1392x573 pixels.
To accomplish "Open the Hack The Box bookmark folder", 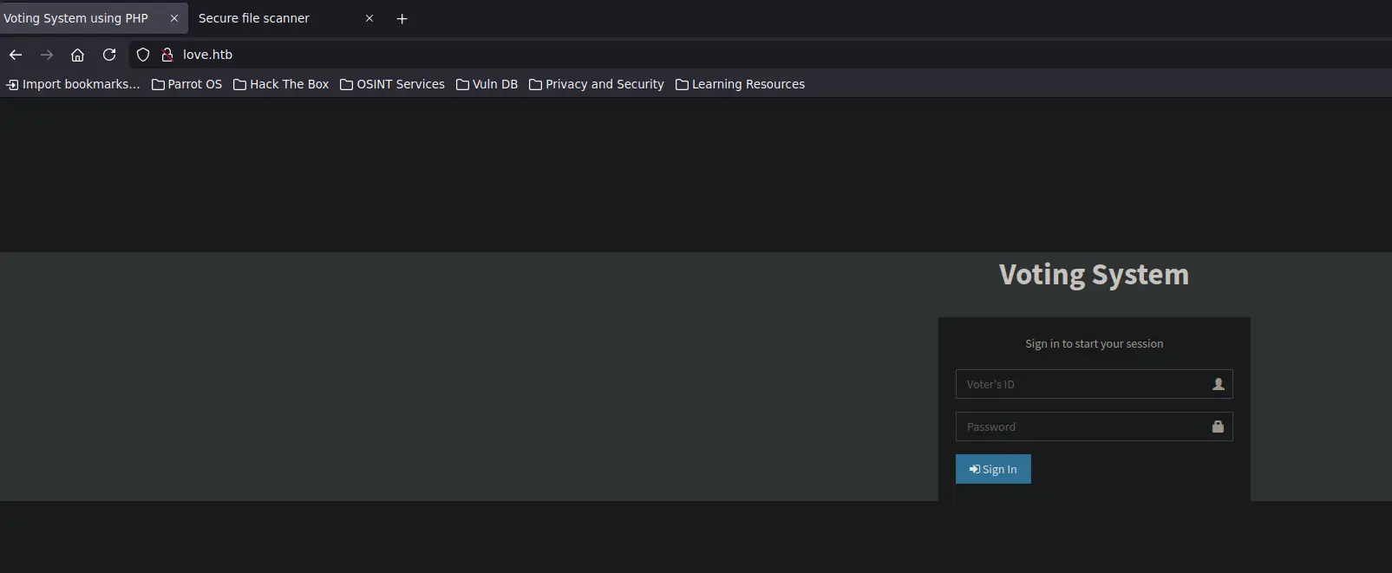I will (x=281, y=84).
